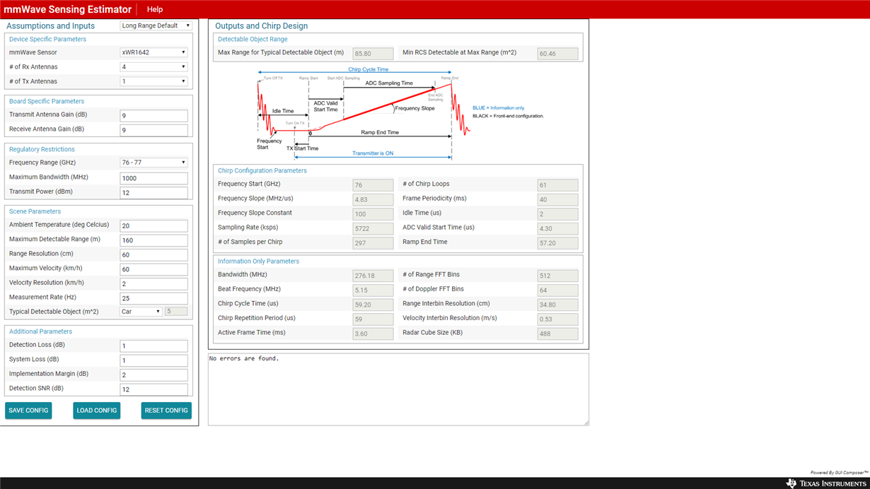The width and height of the screenshot is (870, 489).
Task: Click the Measurement Rate (Hz) field
Action: (x=153, y=297)
